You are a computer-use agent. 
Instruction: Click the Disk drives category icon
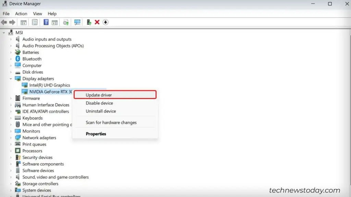pyautogui.click(x=18, y=73)
